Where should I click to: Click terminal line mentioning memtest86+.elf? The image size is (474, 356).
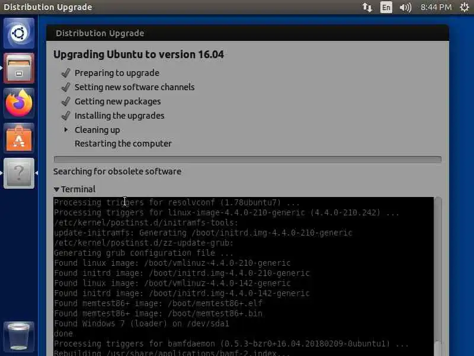(x=158, y=303)
